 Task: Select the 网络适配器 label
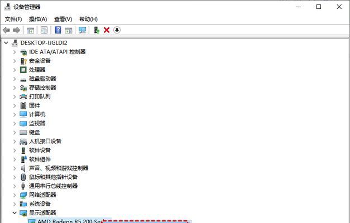42,195
